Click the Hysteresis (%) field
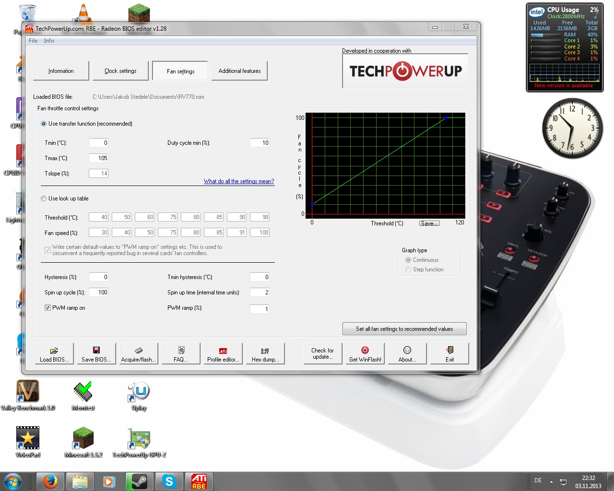This screenshot has height=491, width=614. pos(98,277)
